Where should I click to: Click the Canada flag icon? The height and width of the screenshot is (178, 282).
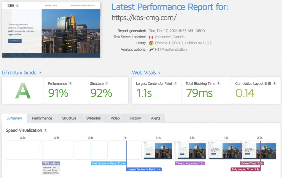tap(151, 37)
